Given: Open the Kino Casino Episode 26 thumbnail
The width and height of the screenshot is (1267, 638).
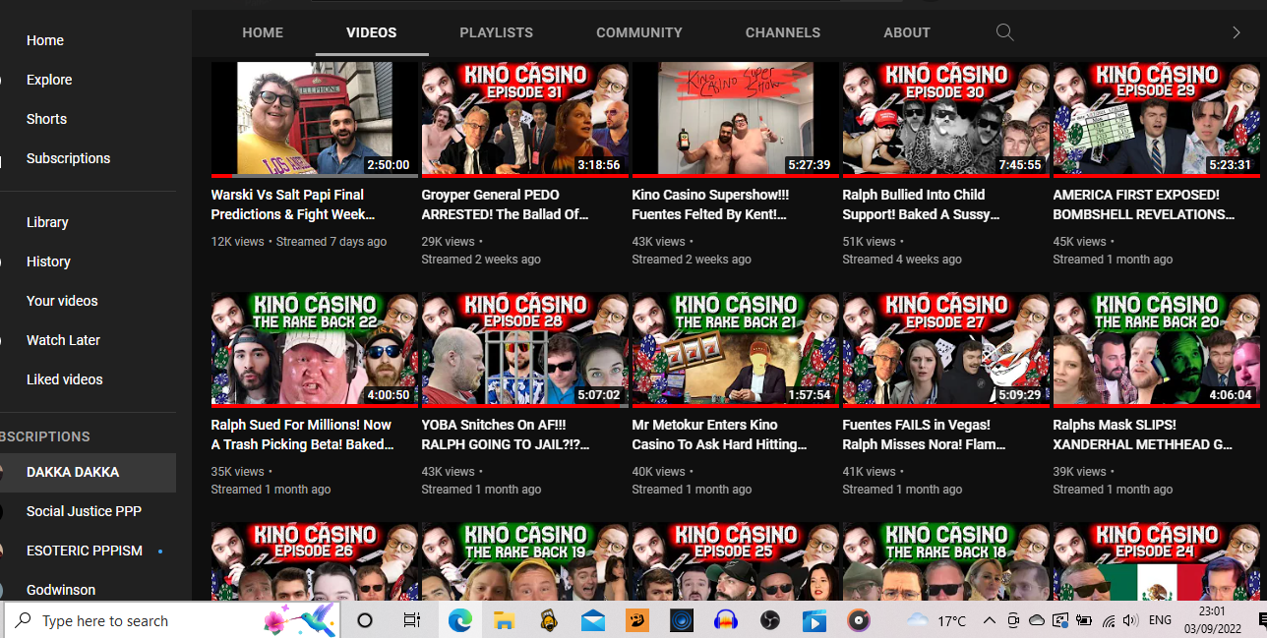Looking at the screenshot, I should 315,561.
